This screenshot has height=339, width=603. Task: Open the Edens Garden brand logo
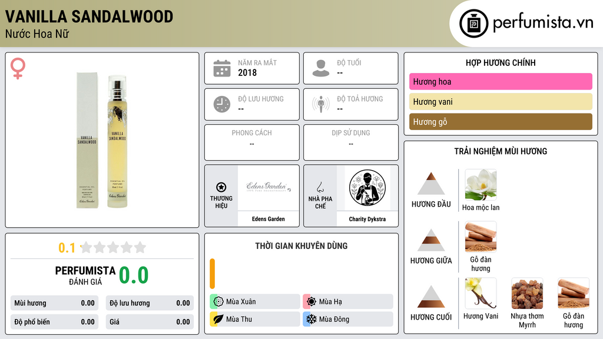point(269,188)
